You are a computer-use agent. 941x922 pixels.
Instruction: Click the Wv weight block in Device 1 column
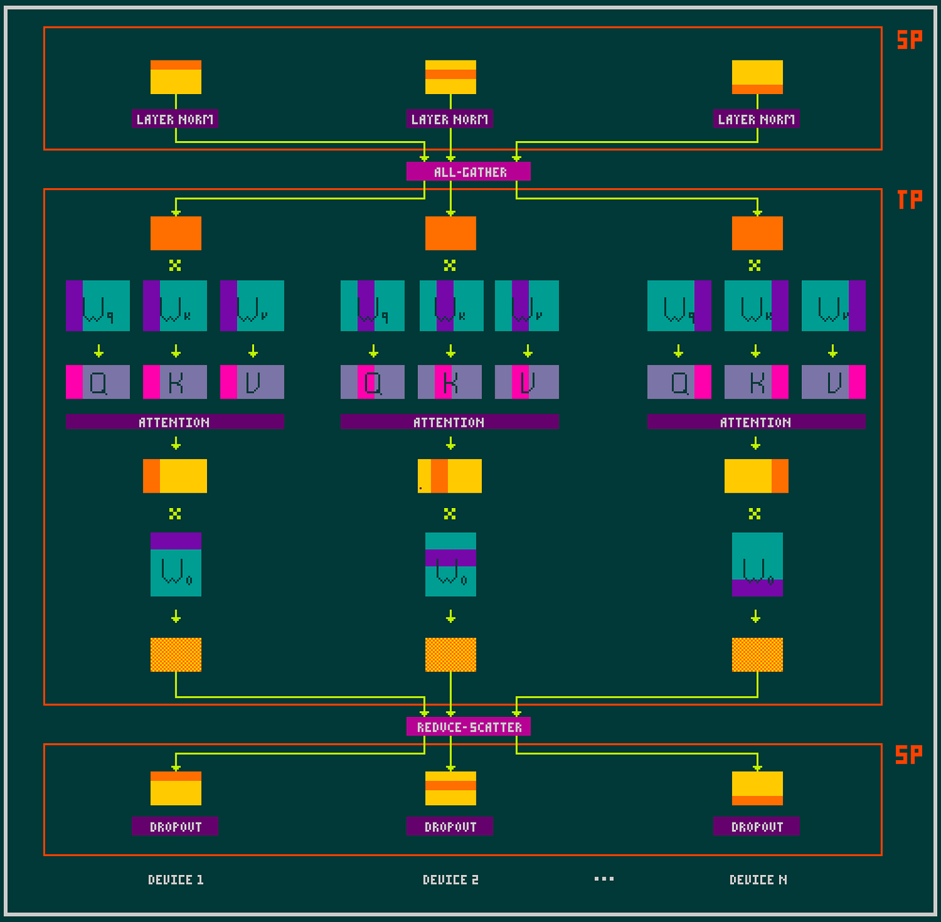tap(252, 306)
